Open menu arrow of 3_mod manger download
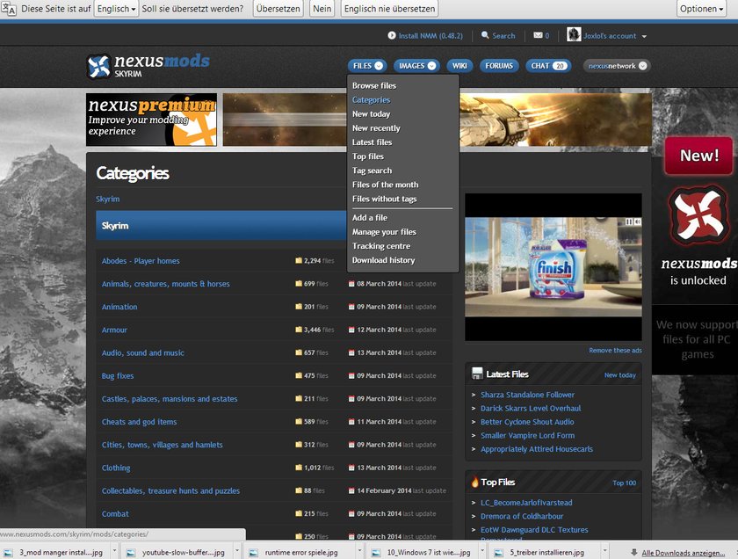 (x=114, y=550)
